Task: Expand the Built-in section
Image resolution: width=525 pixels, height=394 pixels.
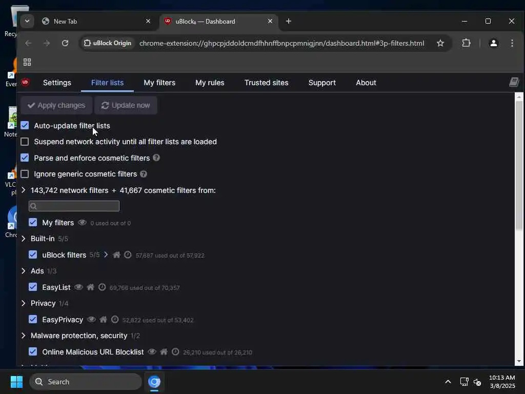Action: (24, 239)
